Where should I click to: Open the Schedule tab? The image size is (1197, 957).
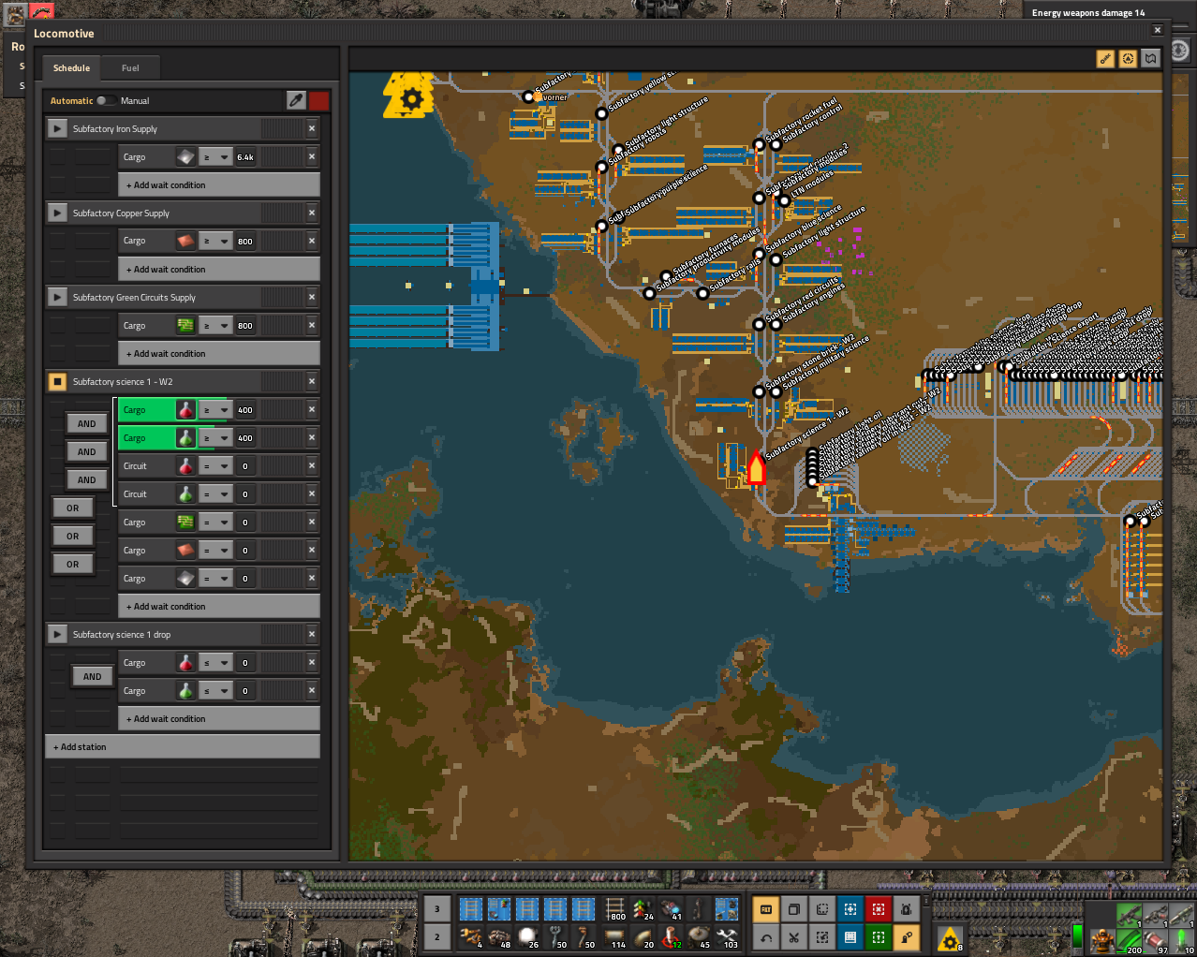tap(71, 67)
